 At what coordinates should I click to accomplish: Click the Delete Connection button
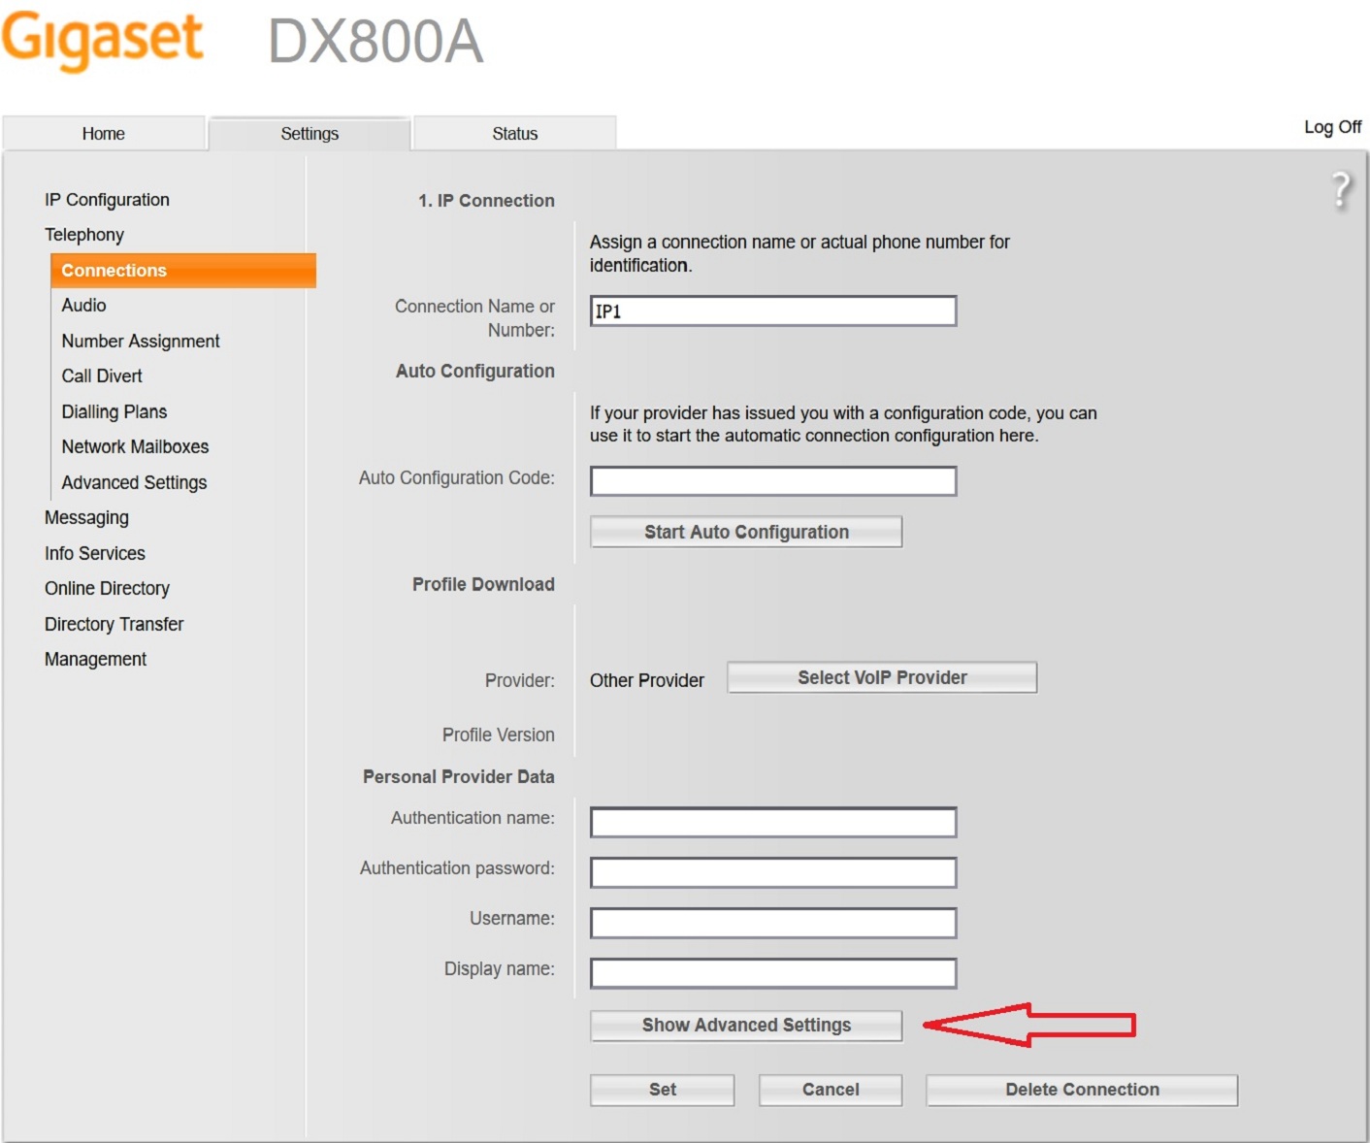click(1082, 1090)
